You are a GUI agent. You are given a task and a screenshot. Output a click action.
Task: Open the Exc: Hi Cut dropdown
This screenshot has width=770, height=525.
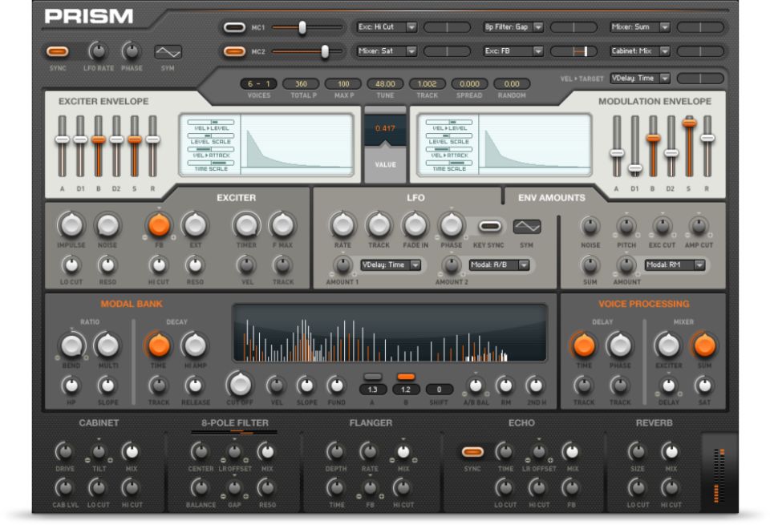point(387,27)
